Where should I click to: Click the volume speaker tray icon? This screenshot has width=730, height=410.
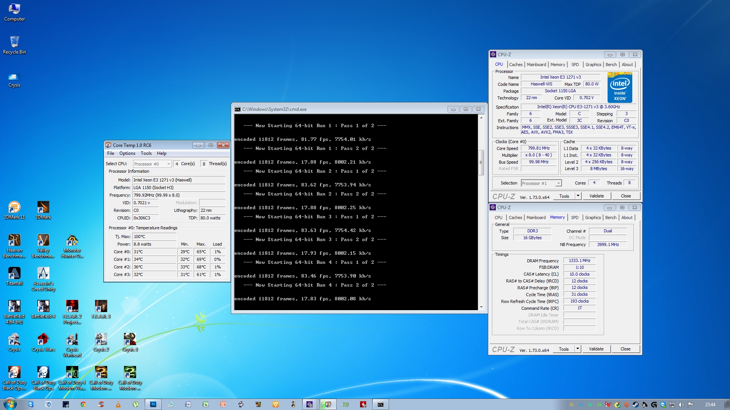pos(681,405)
